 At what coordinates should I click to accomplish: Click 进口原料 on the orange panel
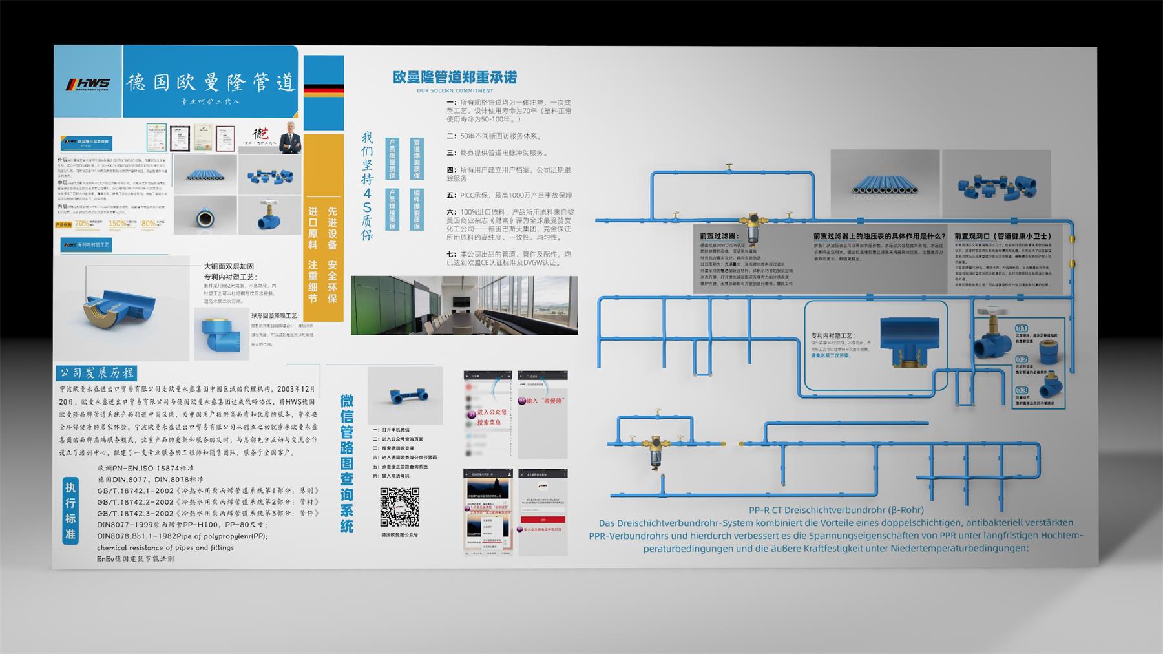[313, 228]
